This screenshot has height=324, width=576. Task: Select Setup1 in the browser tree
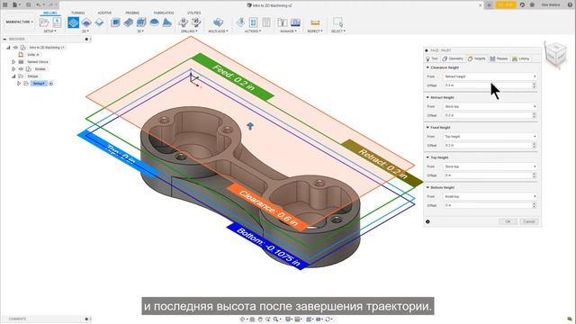point(39,84)
